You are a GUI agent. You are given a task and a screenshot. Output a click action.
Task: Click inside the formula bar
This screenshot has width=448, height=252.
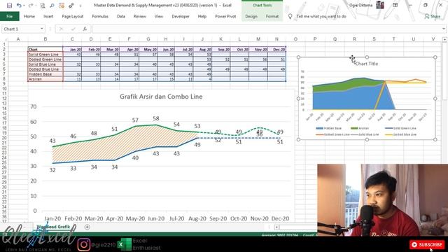click(266, 29)
